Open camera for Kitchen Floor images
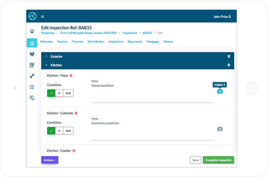Image resolution: width=268 pixels, height=177 pixels. pyautogui.click(x=220, y=92)
